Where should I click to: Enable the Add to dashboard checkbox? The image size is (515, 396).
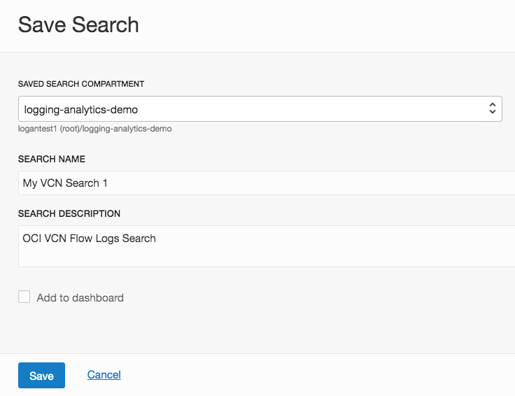pyautogui.click(x=24, y=297)
